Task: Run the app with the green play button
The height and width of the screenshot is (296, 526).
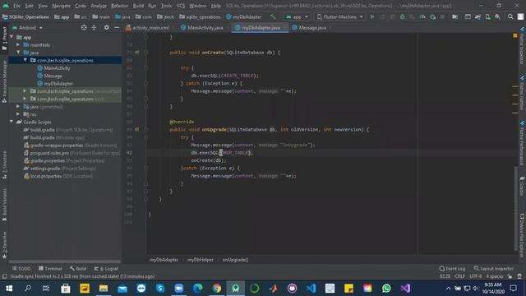Action: pyautogui.click(x=372, y=16)
